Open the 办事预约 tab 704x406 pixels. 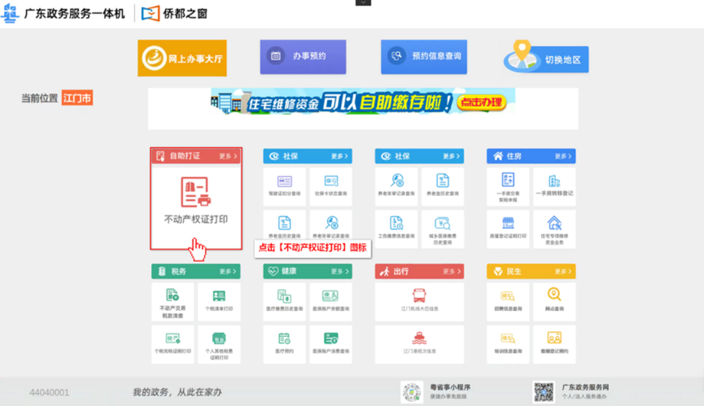pos(302,57)
